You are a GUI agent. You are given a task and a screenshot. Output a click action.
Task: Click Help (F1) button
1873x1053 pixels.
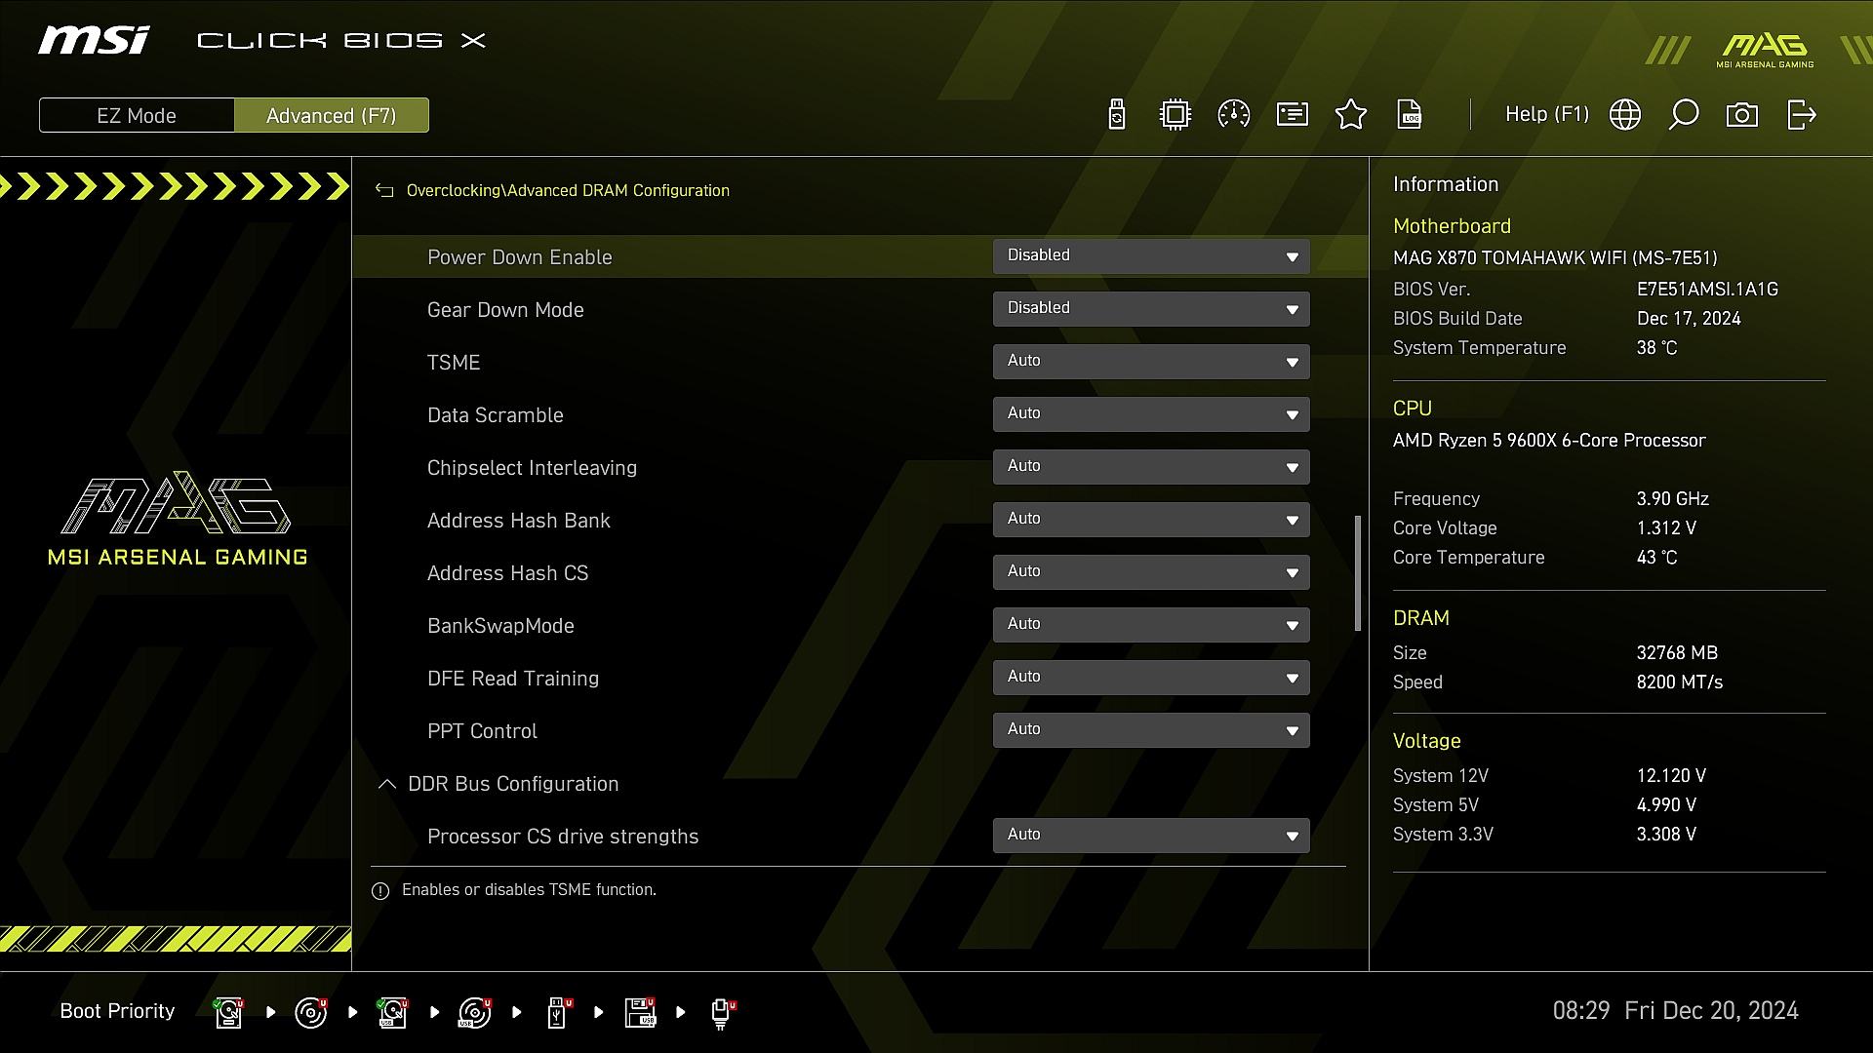(x=1546, y=115)
